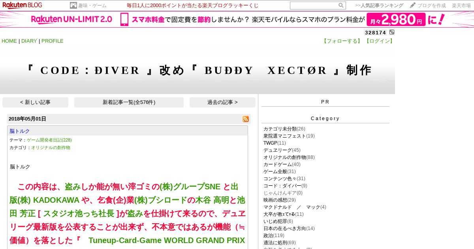The width and height of the screenshot is (474, 249).
Task: Open category ゲーム全般
Action: [275, 172]
